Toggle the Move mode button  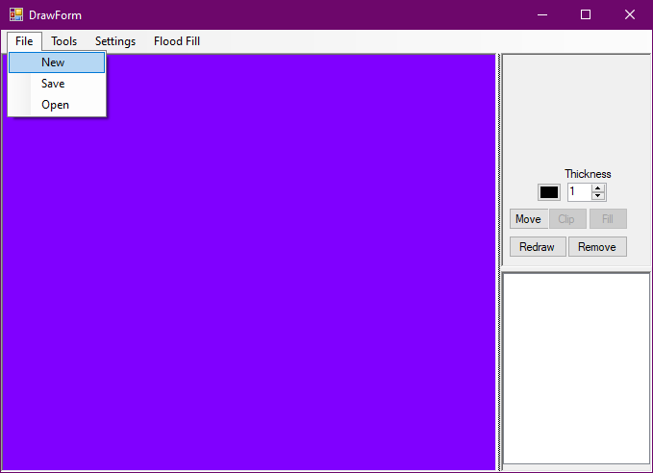tap(528, 219)
